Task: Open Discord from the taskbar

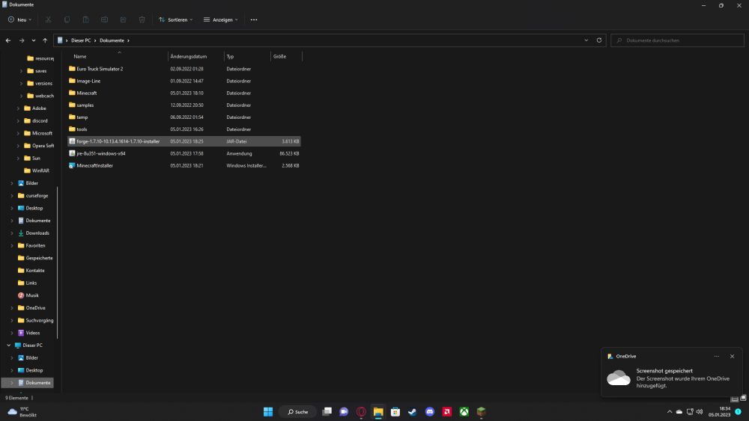Action: (x=429, y=411)
